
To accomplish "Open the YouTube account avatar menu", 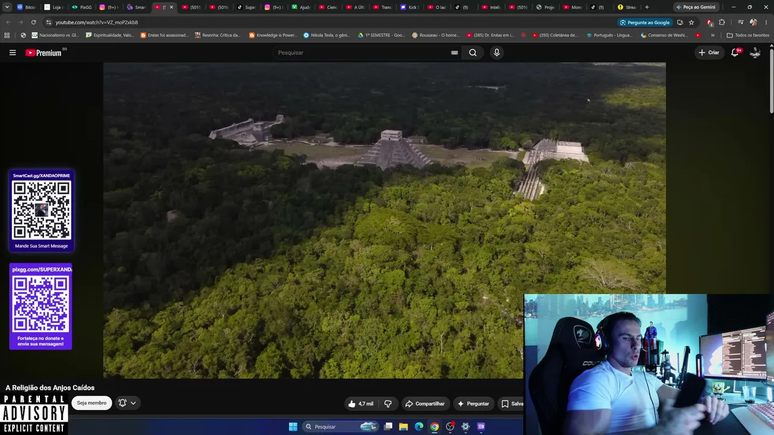I will pos(755,53).
